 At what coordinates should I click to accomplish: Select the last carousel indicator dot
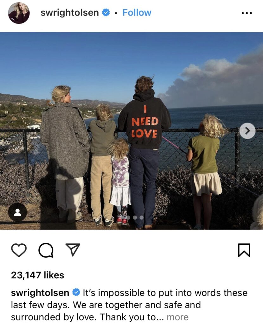142,217
